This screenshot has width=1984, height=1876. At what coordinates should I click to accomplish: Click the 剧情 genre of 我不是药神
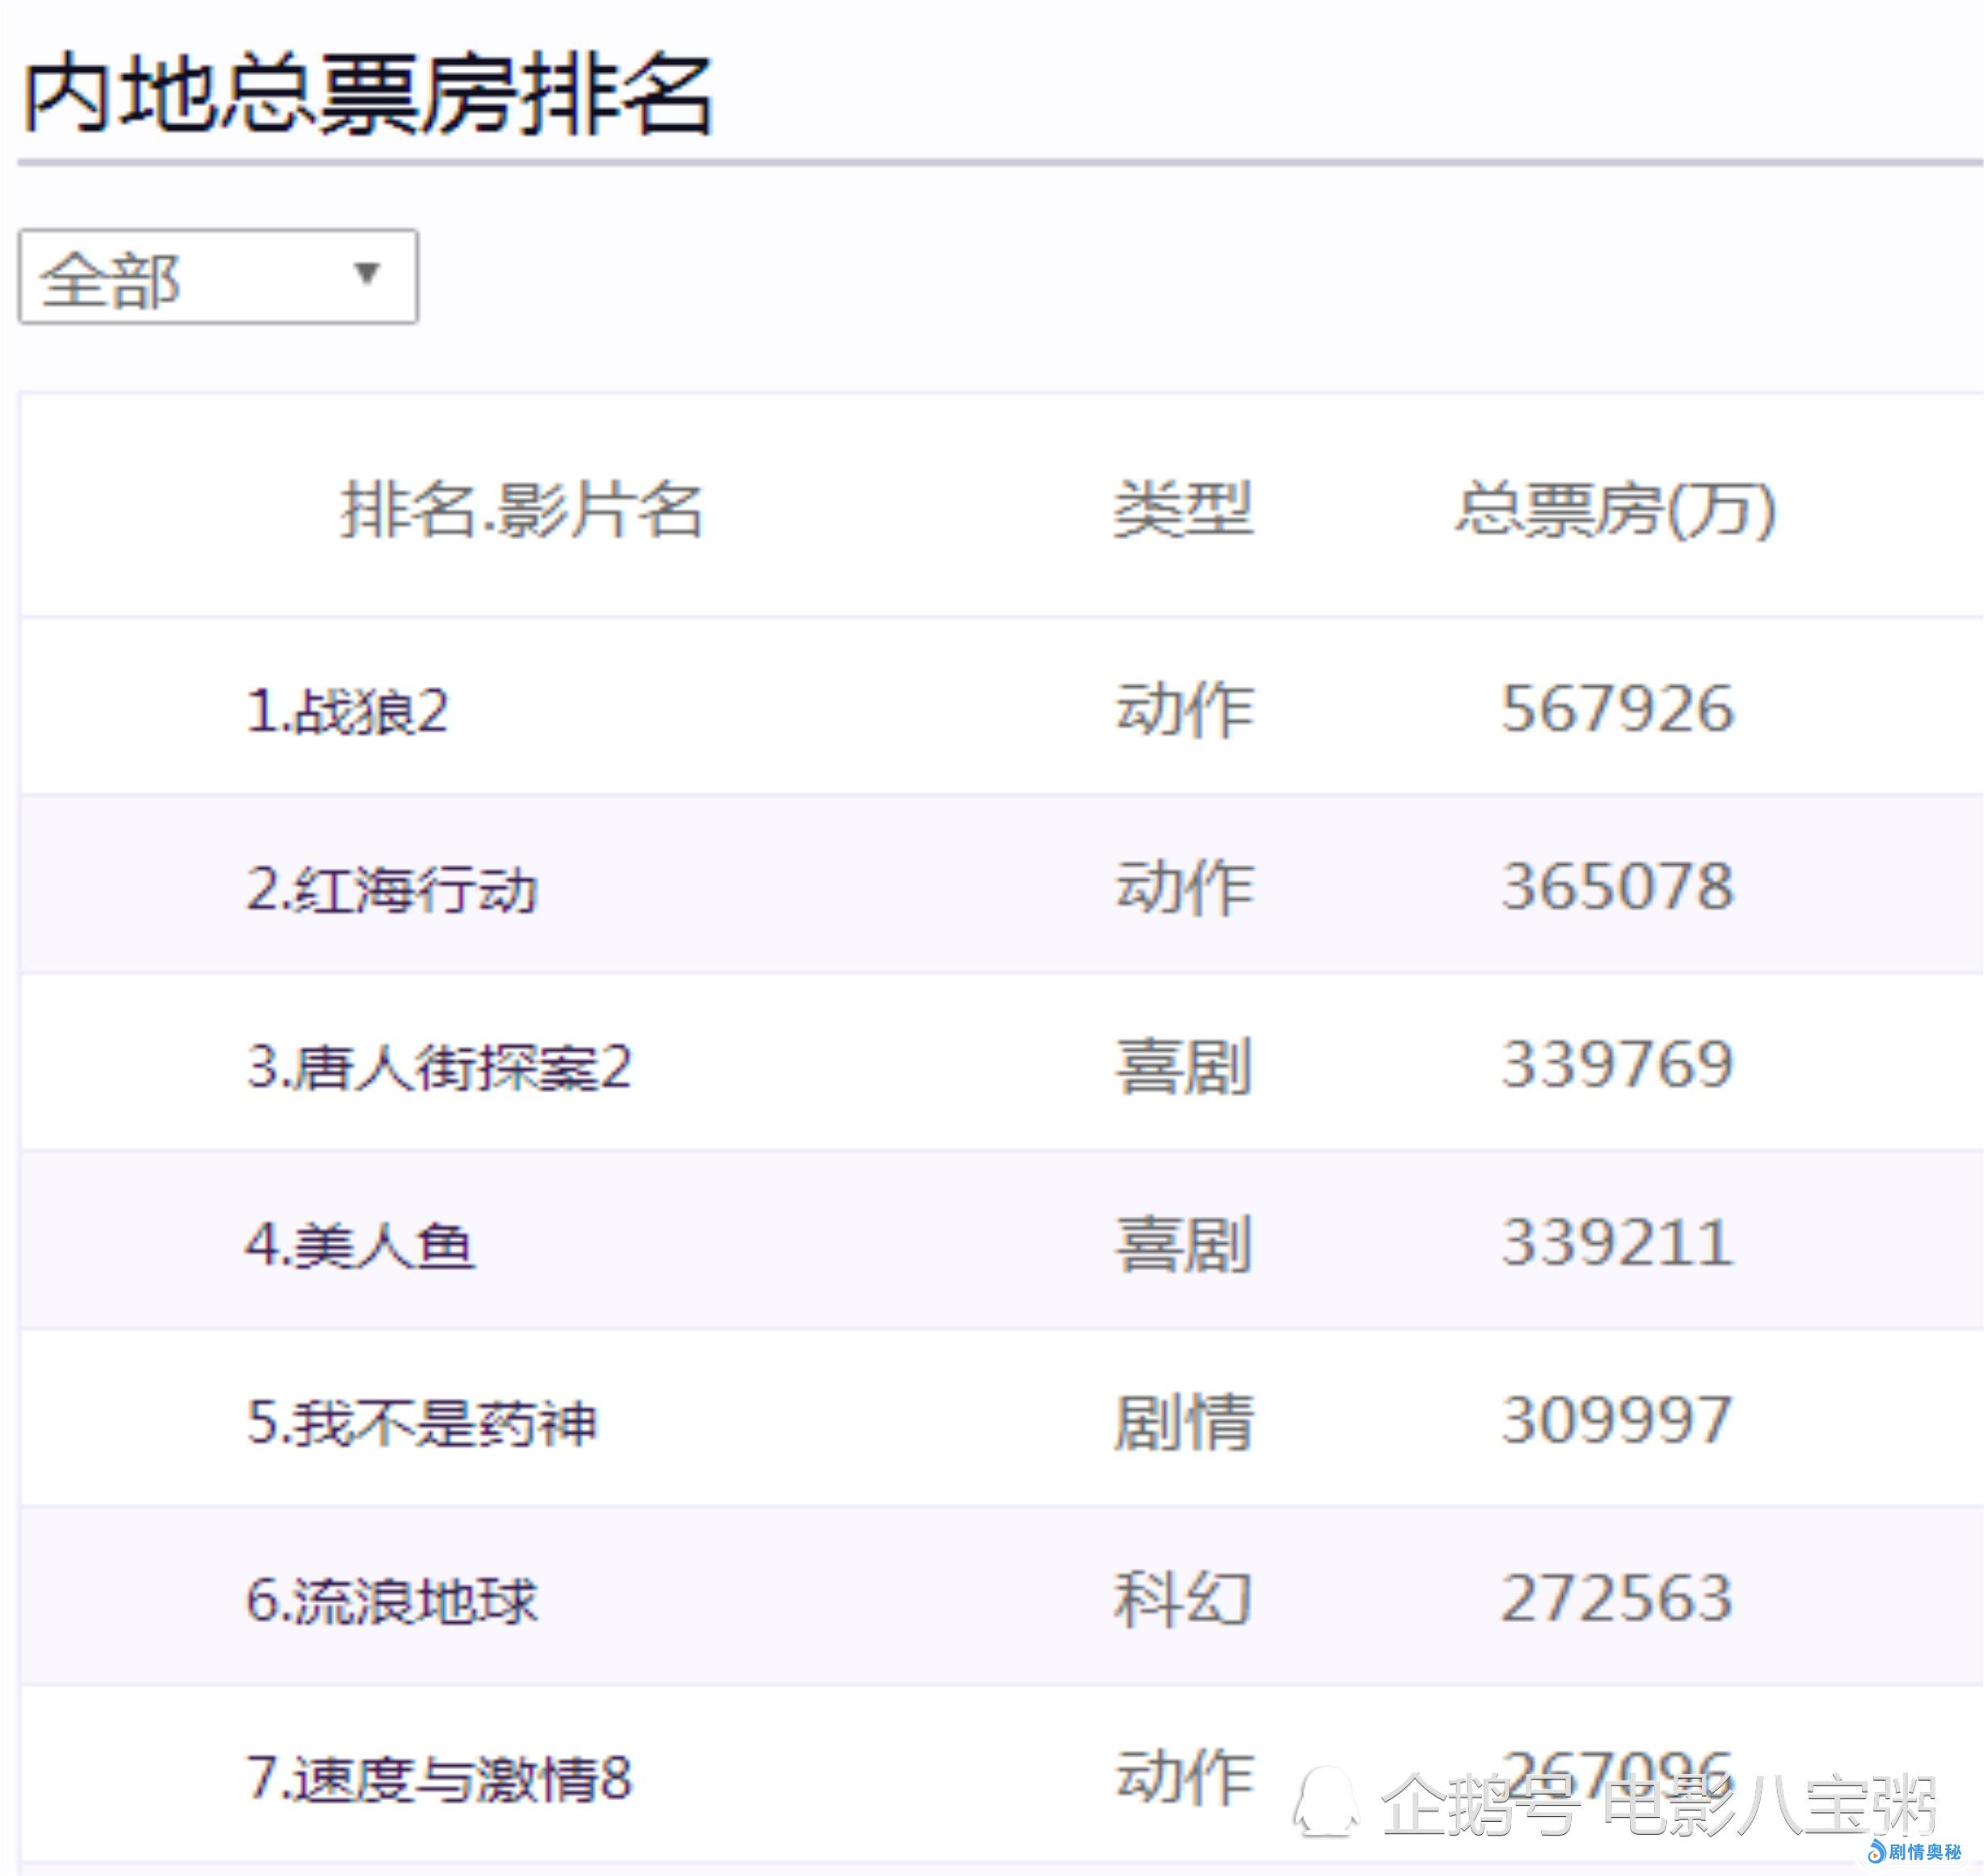coord(1183,1422)
